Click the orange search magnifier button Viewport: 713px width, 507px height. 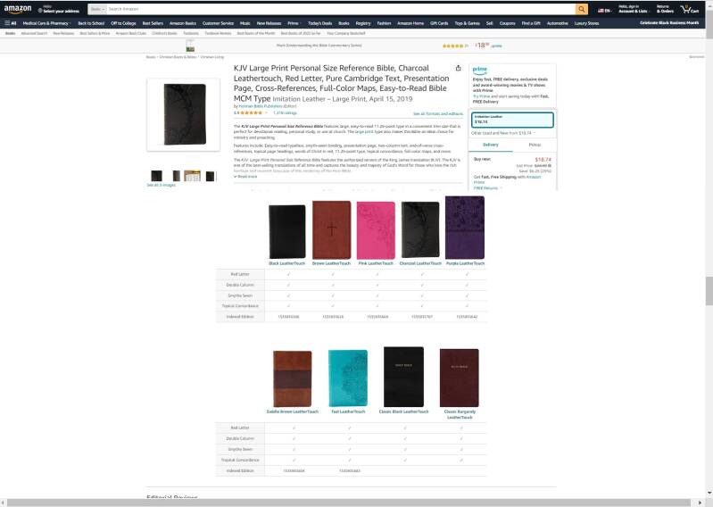pos(582,9)
